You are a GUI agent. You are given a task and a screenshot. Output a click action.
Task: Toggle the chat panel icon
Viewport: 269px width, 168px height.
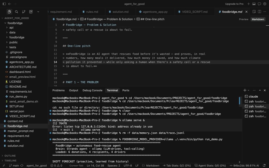[259, 4]
